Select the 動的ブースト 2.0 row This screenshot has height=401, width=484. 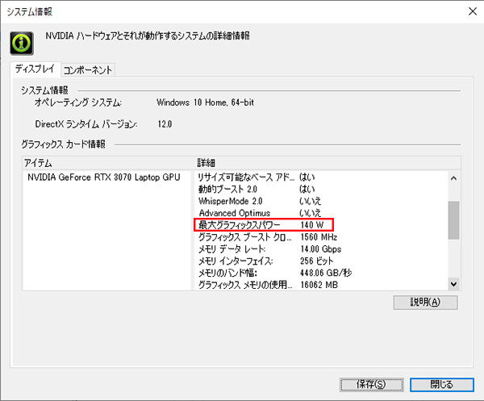pyautogui.click(x=257, y=189)
